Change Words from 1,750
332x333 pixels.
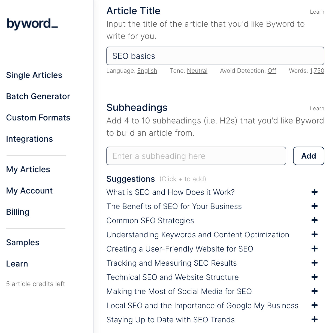pos(317,71)
